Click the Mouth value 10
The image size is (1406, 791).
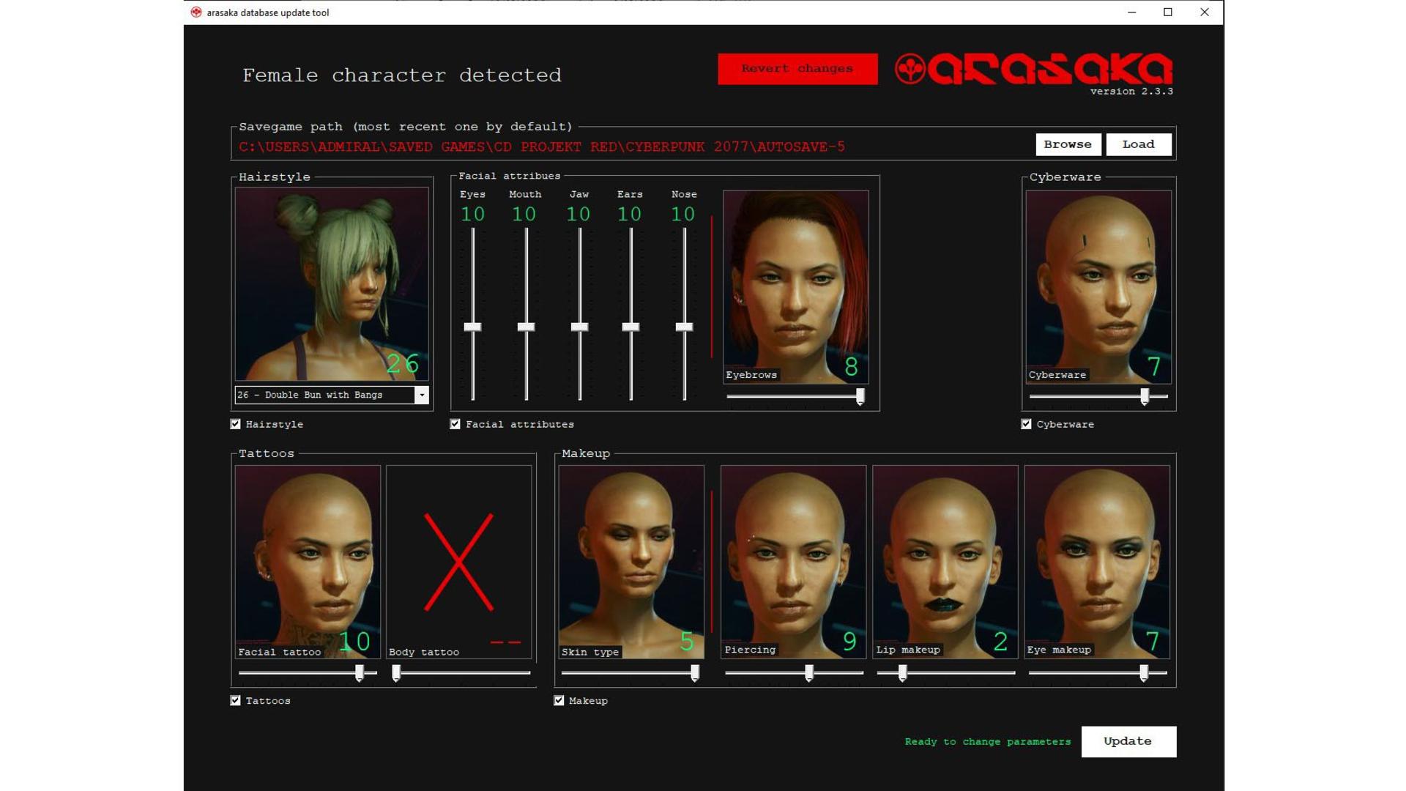point(524,215)
